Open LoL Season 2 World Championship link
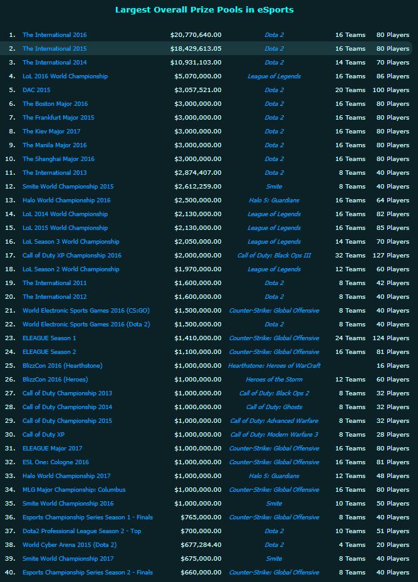 [x=71, y=269]
